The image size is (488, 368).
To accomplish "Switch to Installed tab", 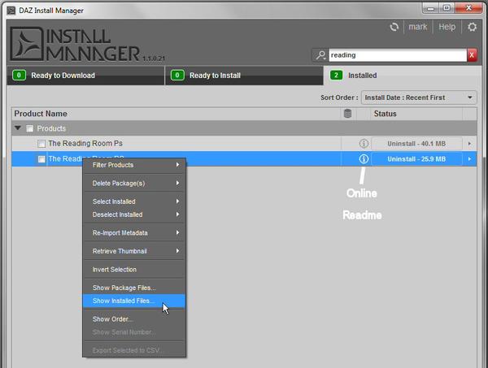I will pyautogui.click(x=402, y=76).
